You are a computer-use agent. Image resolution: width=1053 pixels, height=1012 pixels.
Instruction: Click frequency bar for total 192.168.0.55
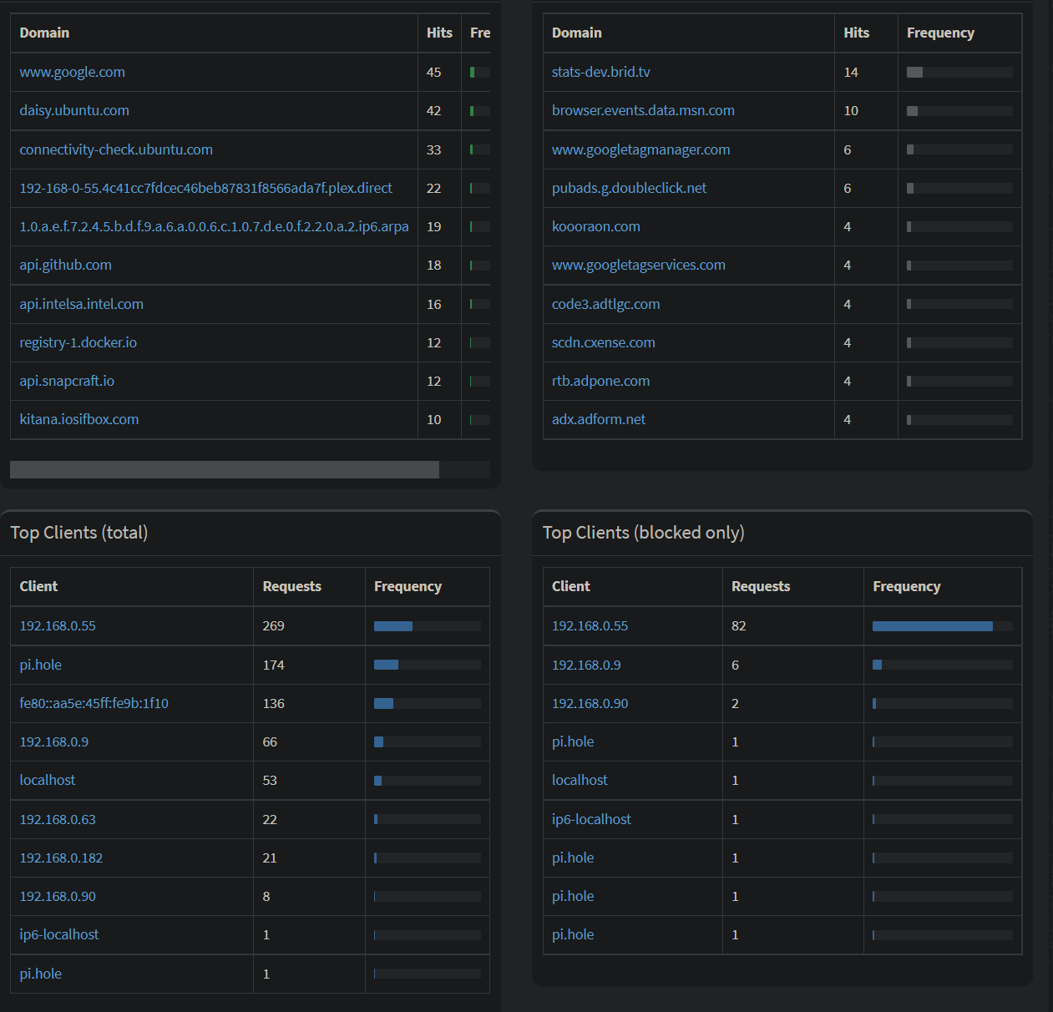click(428, 626)
